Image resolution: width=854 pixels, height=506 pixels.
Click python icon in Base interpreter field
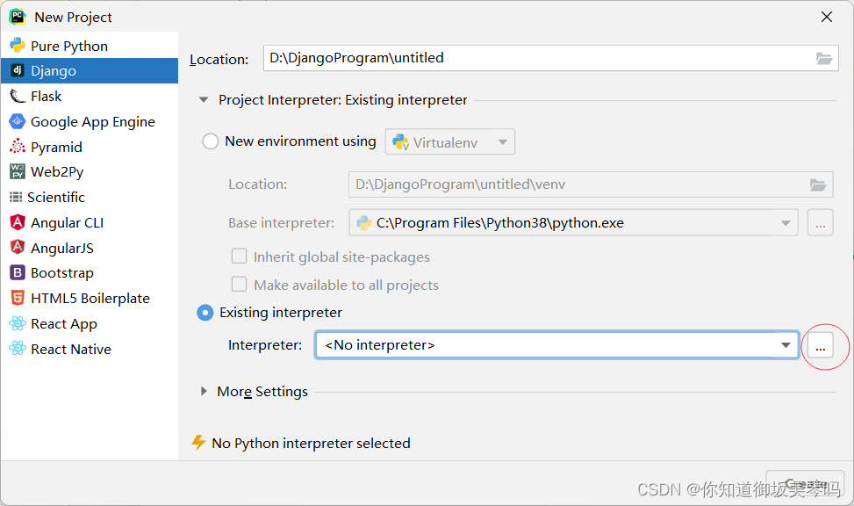click(x=363, y=223)
